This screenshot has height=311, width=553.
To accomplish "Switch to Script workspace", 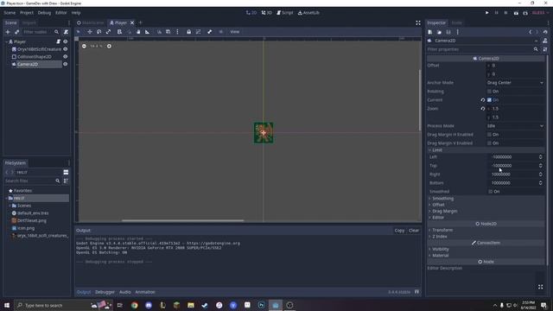I will pos(285,13).
